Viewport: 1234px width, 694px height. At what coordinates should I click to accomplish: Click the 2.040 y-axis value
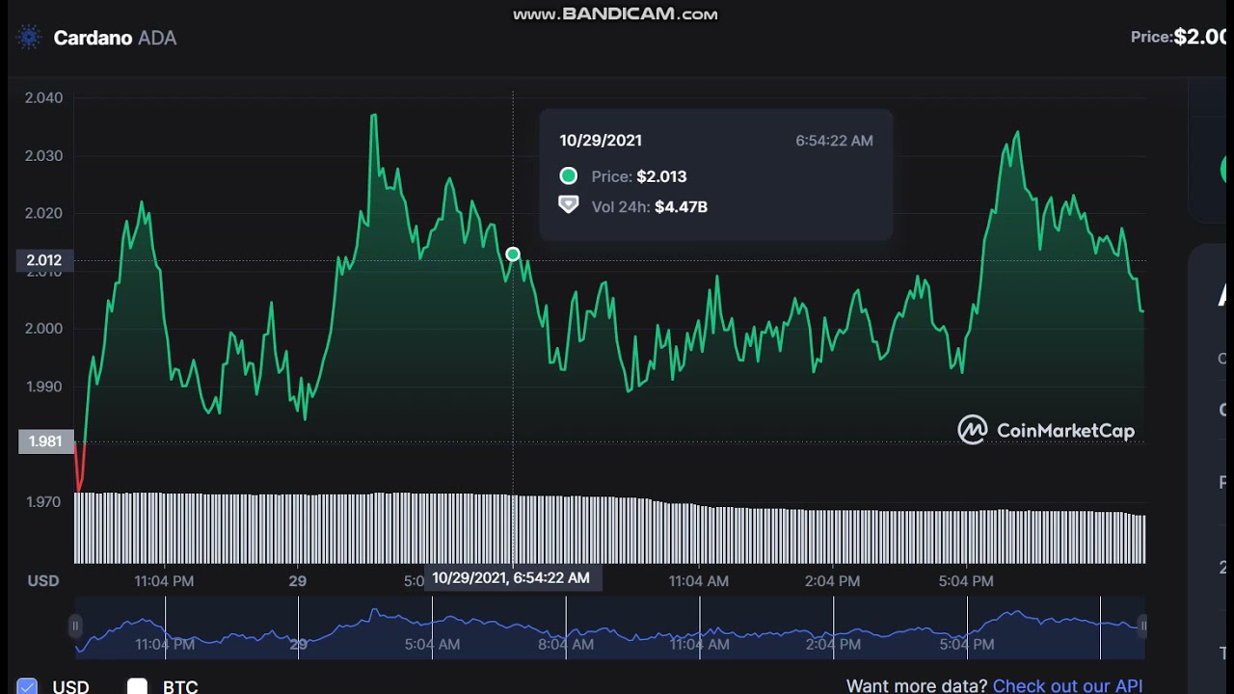(44, 97)
